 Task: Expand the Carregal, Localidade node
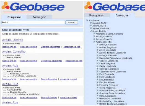coord(97,69)
